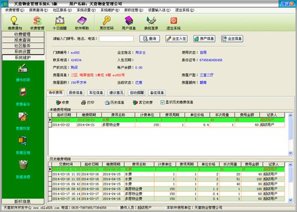
Task: Collapse 系统维护 sidebar section header
Action: coord(23,58)
